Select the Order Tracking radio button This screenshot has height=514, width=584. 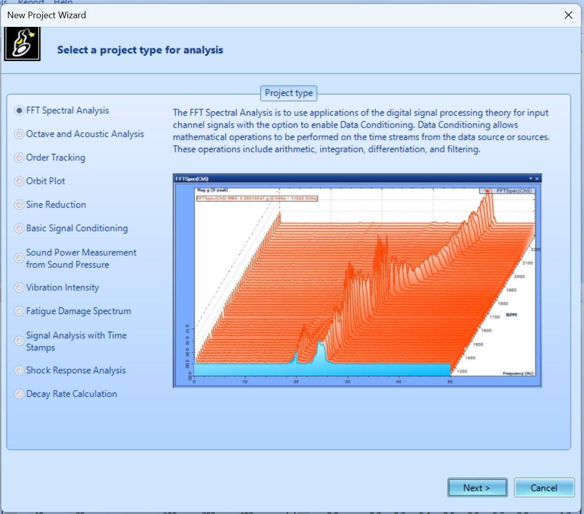point(20,157)
